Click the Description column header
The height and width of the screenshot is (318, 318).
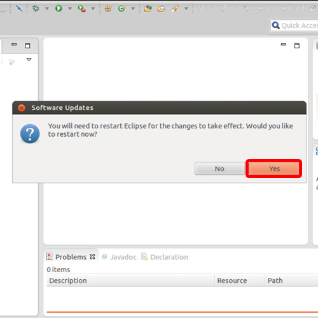click(130, 280)
